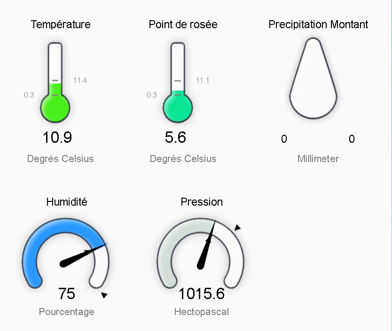Screen dimensions: 392x331
Task: Click the Pression gauge dial
Action: (x=201, y=253)
